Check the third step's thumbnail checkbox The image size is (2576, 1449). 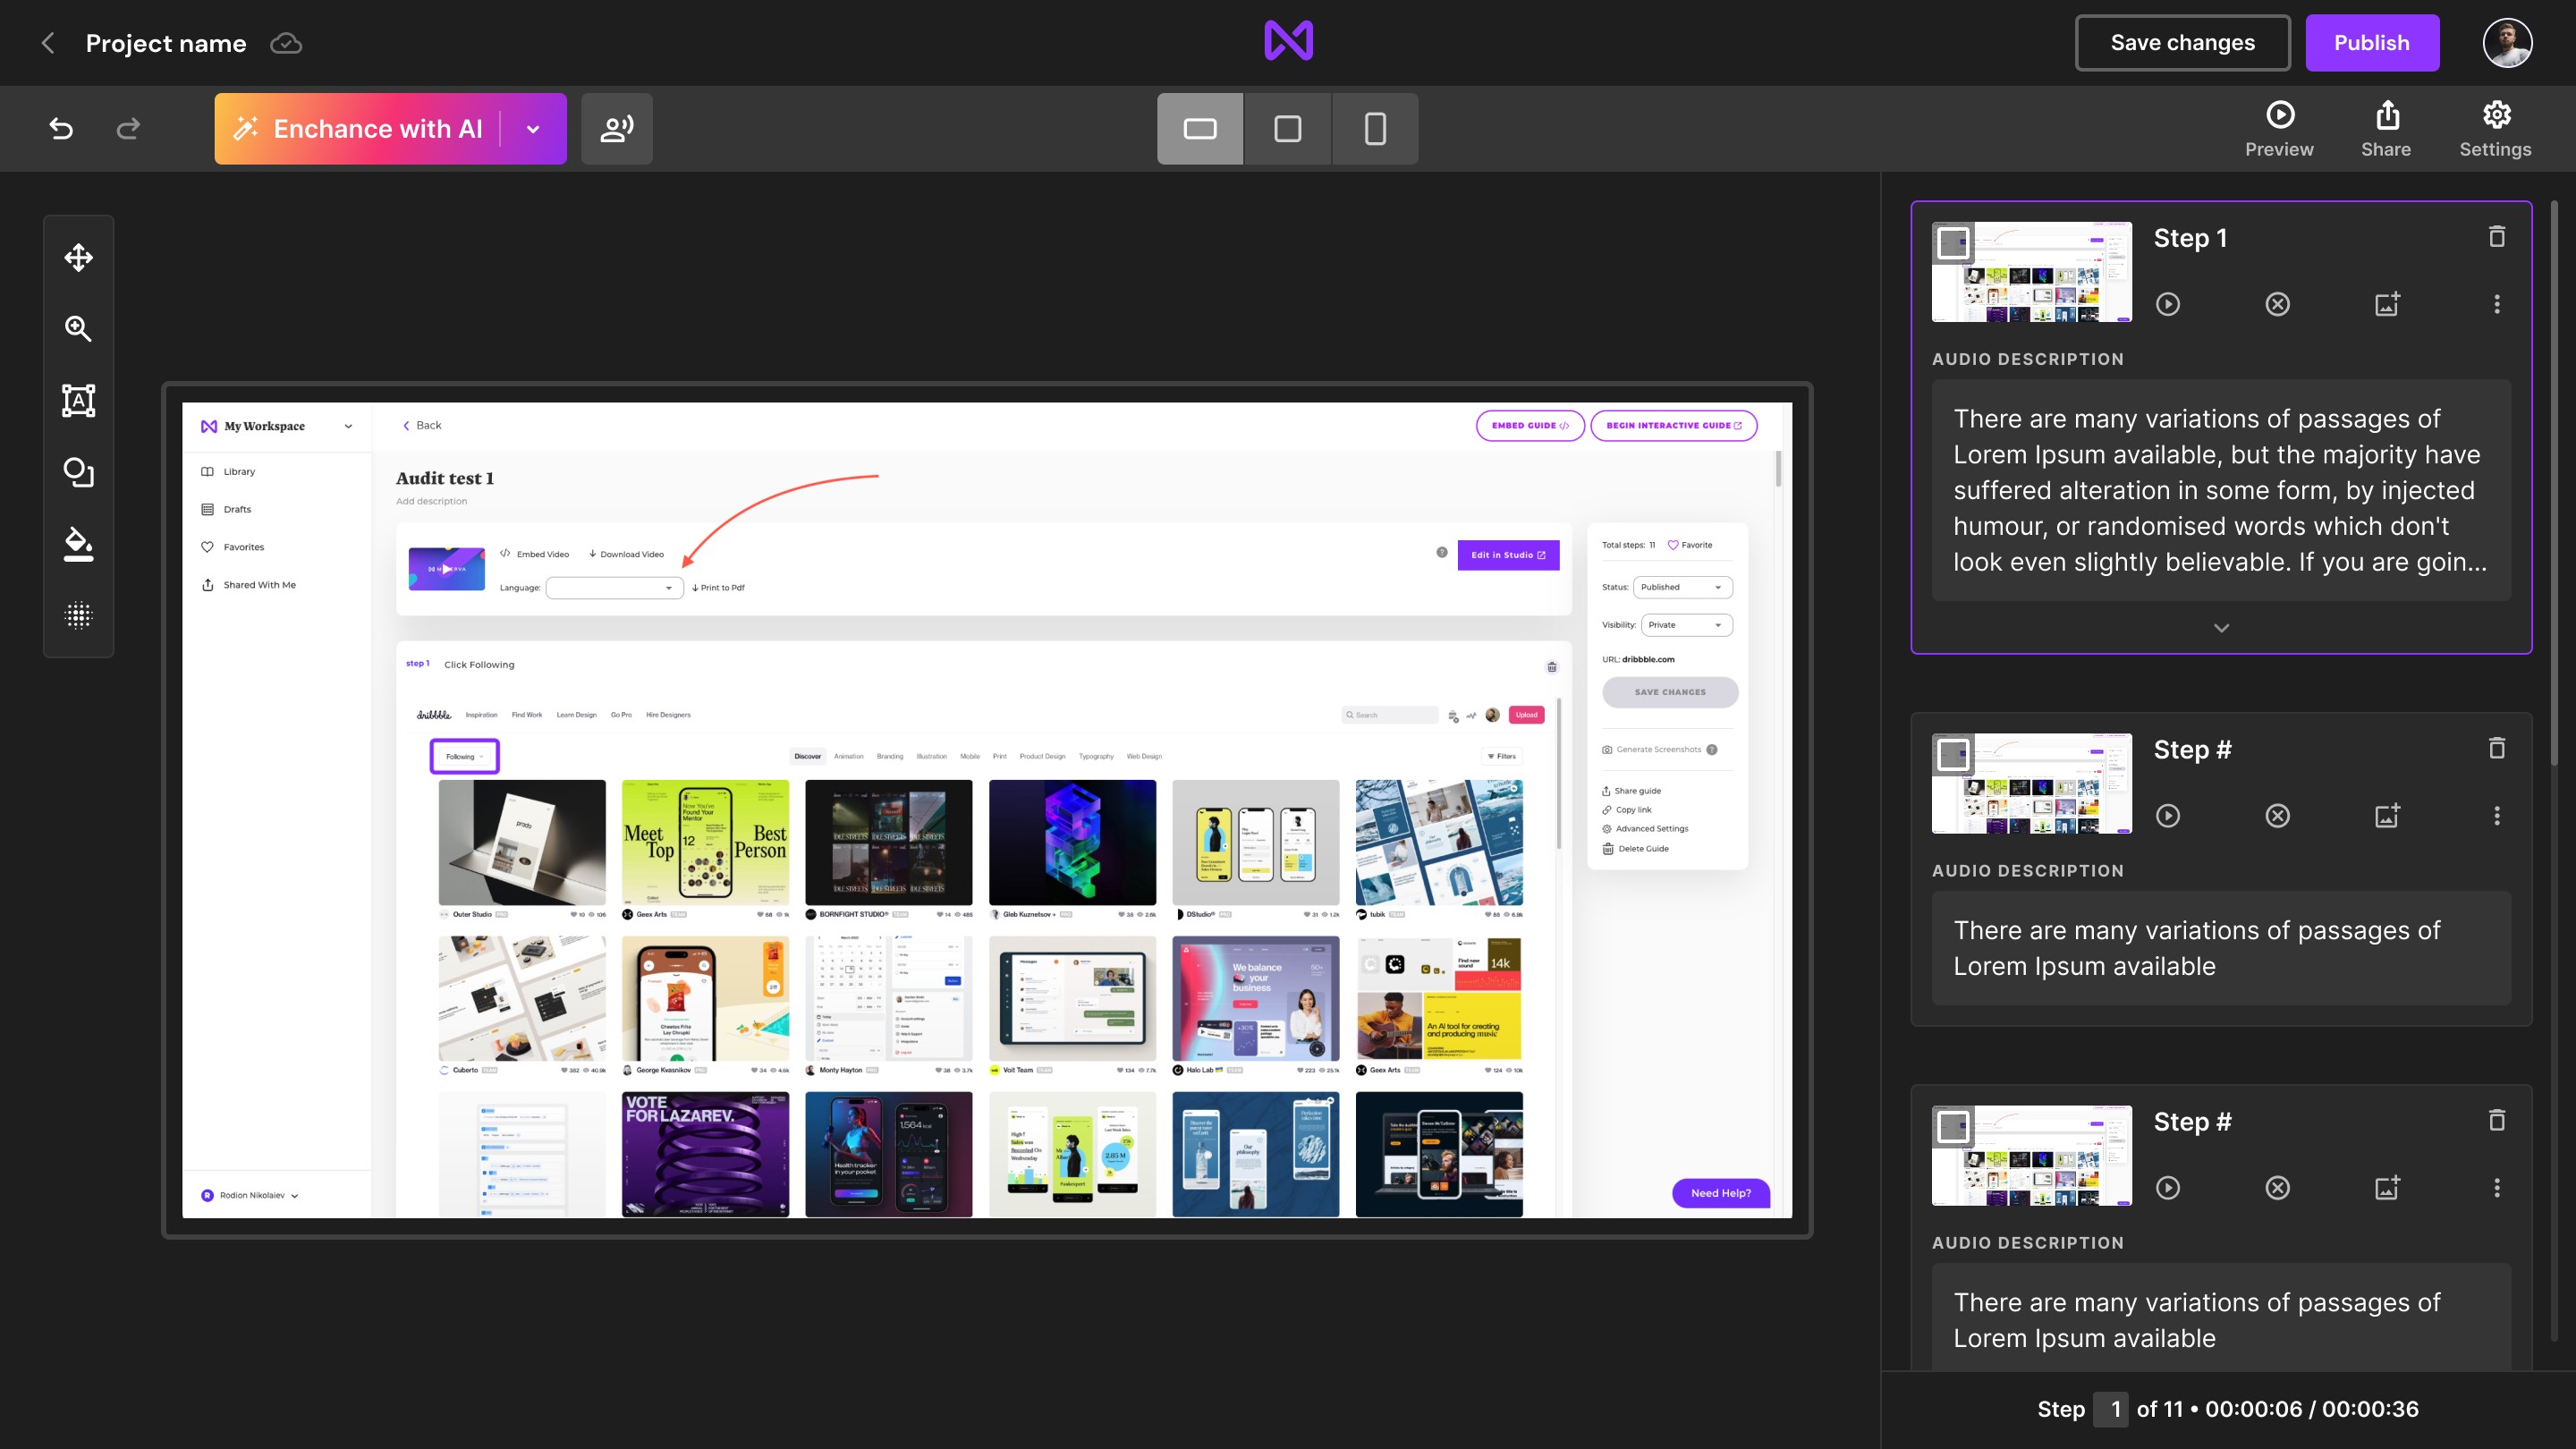coord(1953,1127)
